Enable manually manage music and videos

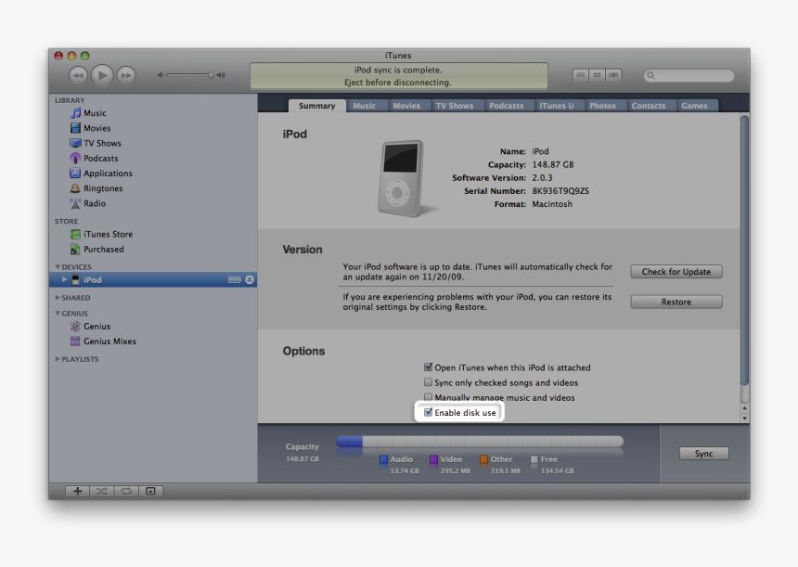click(x=428, y=397)
